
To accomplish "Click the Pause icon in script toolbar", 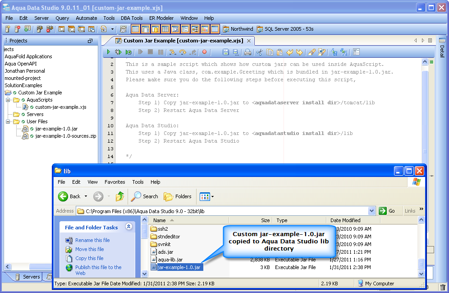I will pyautogui.click(x=160, y=52).
